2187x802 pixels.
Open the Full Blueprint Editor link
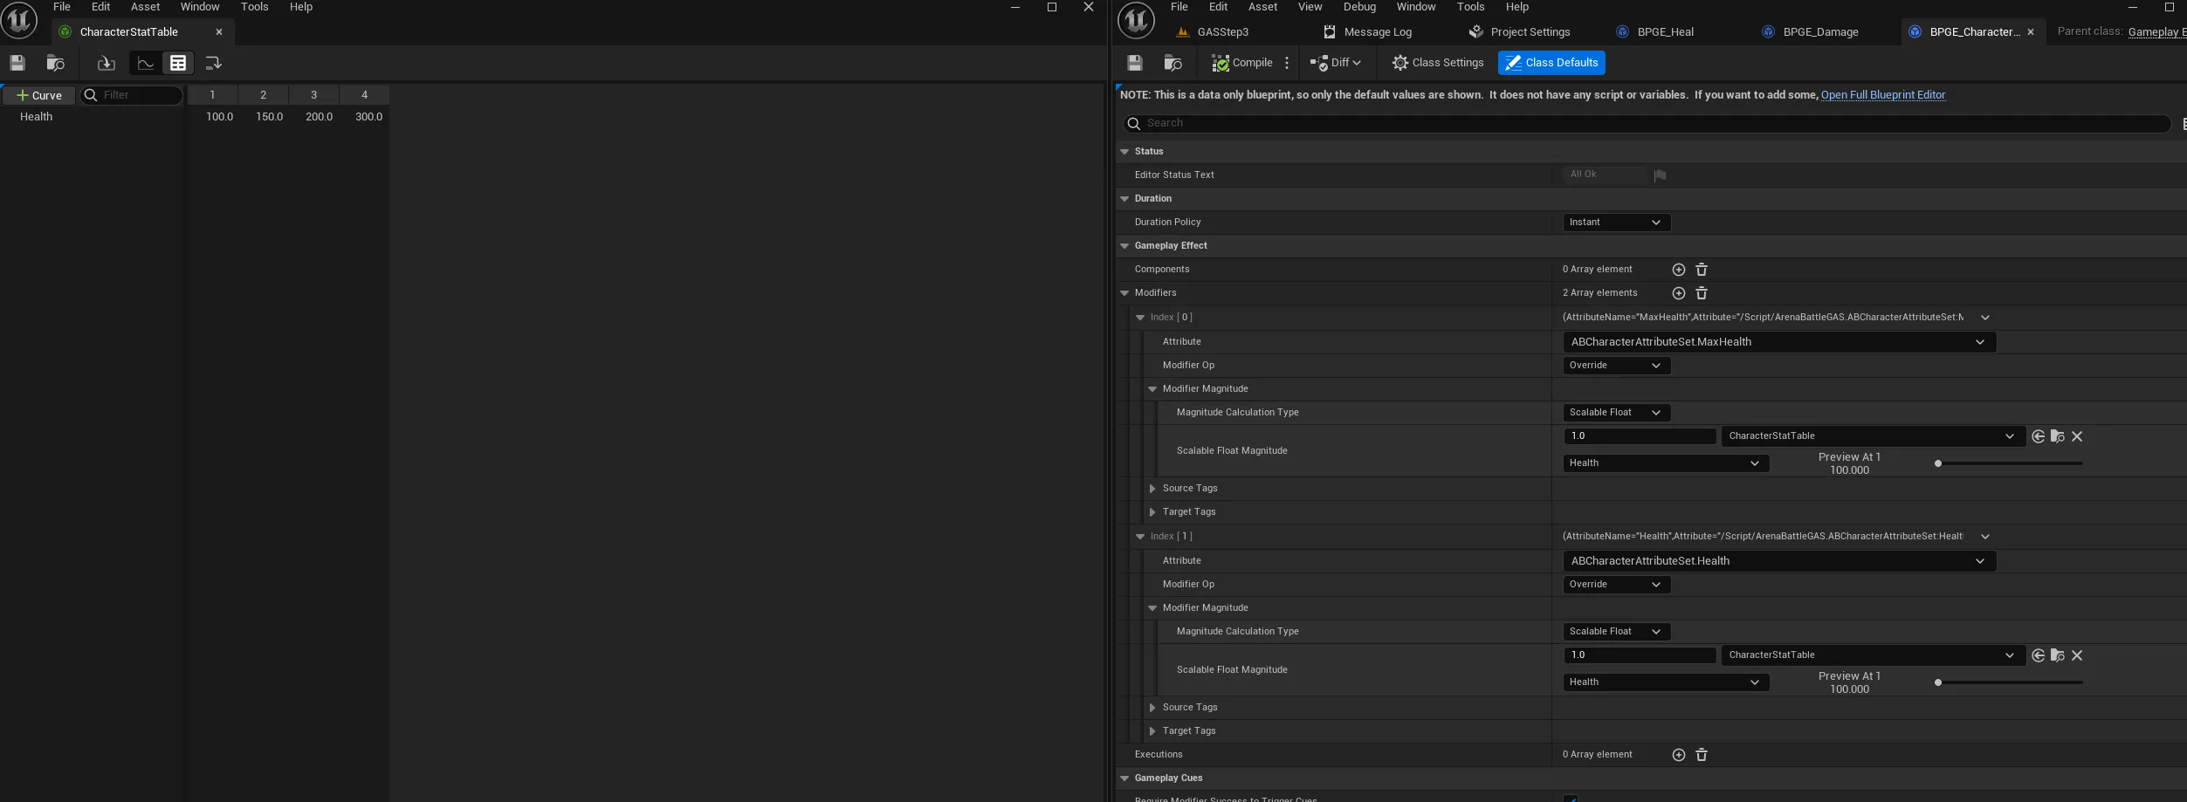click(x=1883, y=95)
